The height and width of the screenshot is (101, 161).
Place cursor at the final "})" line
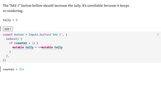(x=5, y=60)
